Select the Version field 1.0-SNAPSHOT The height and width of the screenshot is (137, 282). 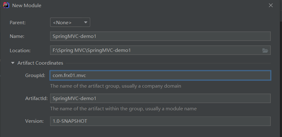[x=160, y=121]
